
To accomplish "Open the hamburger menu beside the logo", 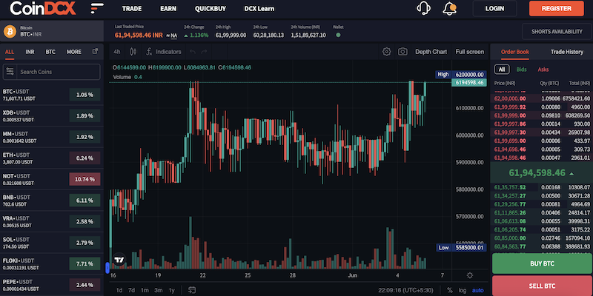I will [98, 8].
